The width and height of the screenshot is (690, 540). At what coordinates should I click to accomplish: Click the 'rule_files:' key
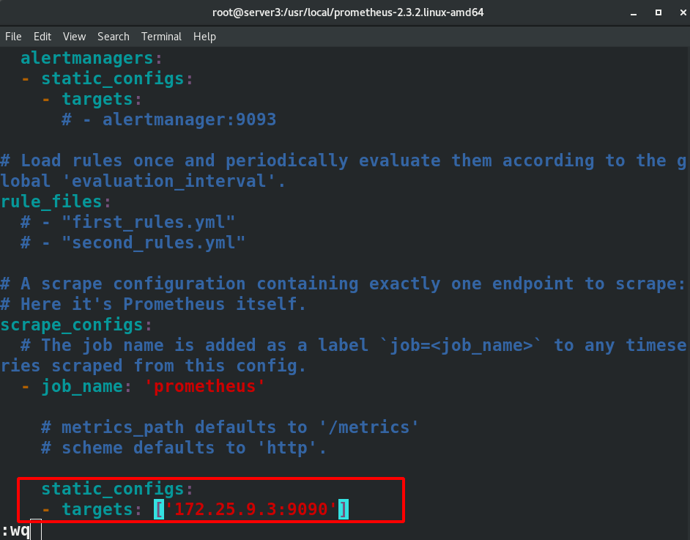[x=56, y=201]
